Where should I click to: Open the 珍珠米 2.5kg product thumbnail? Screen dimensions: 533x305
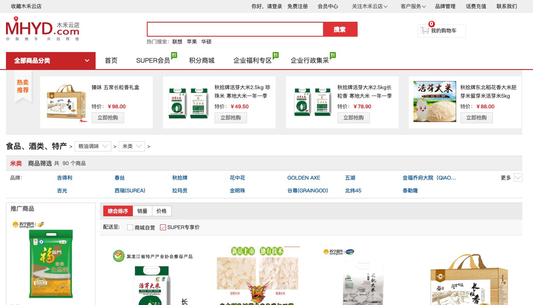tap(188, 102)
